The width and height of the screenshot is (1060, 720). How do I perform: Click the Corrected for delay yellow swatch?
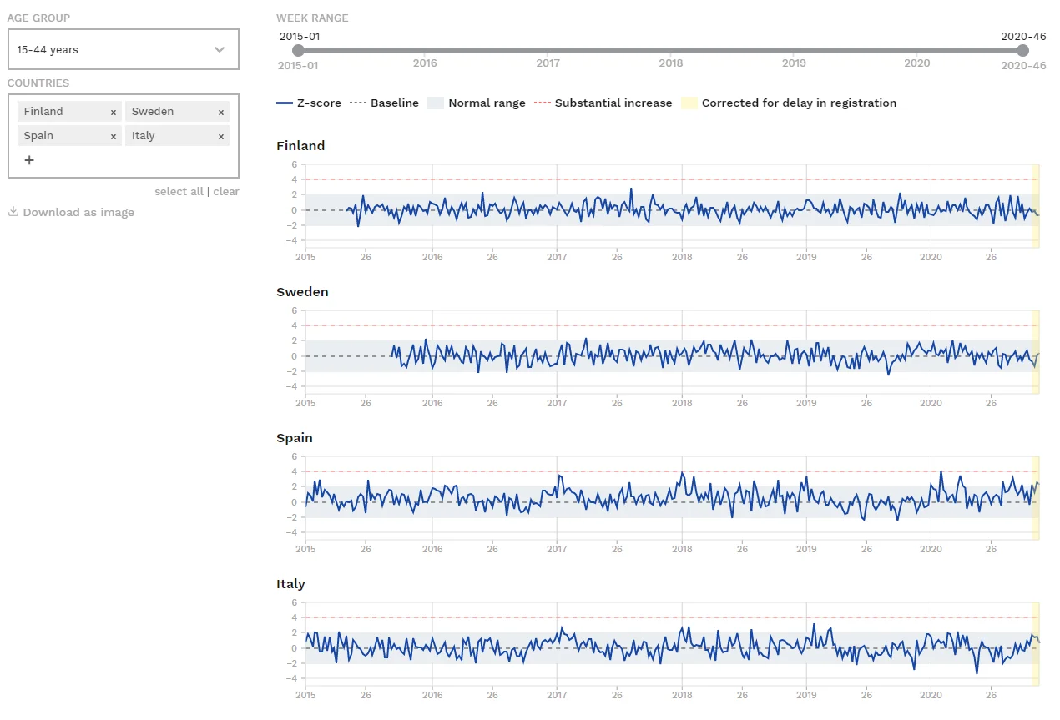[689, 103]
